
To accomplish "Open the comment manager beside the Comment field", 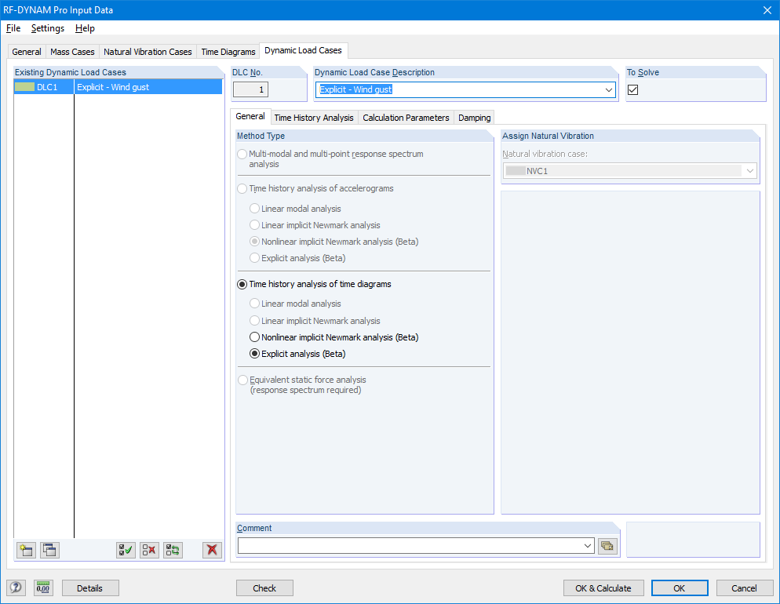I will pyautogui.click(x=607, y=545).
